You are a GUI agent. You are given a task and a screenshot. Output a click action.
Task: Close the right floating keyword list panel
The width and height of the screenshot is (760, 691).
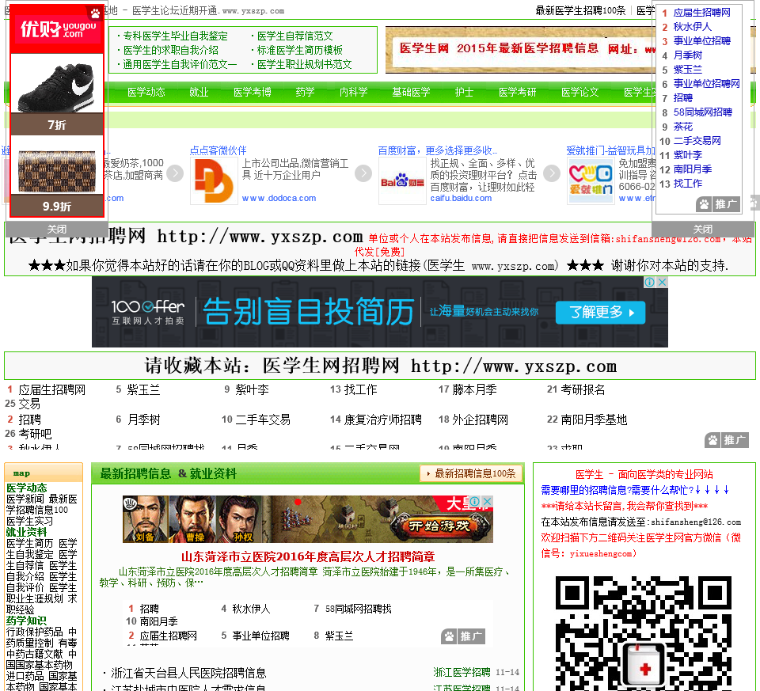[x=703, y=229]
